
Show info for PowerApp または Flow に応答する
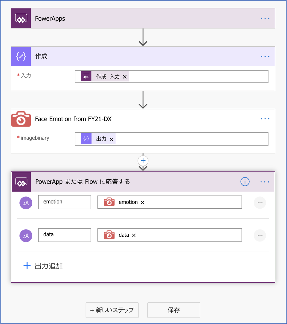[x=245, y=182]
